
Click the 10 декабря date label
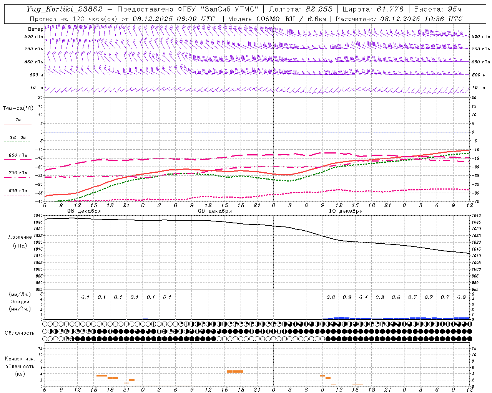(x=346, y=211)
